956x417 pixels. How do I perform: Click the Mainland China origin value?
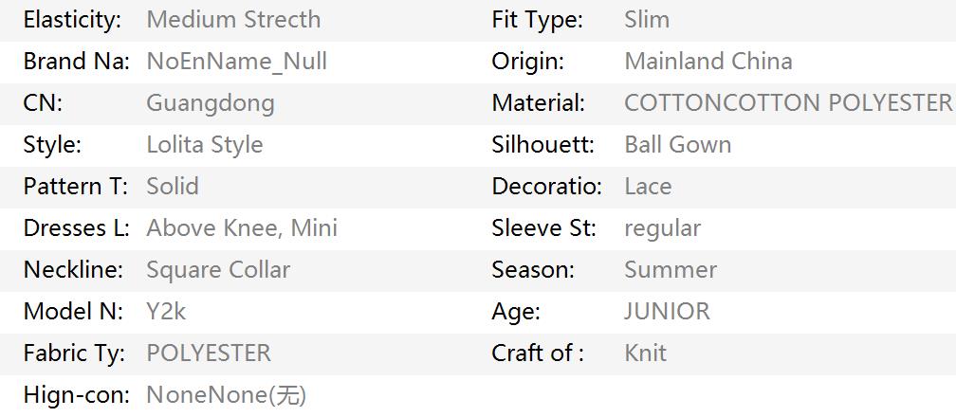(708, 62)
